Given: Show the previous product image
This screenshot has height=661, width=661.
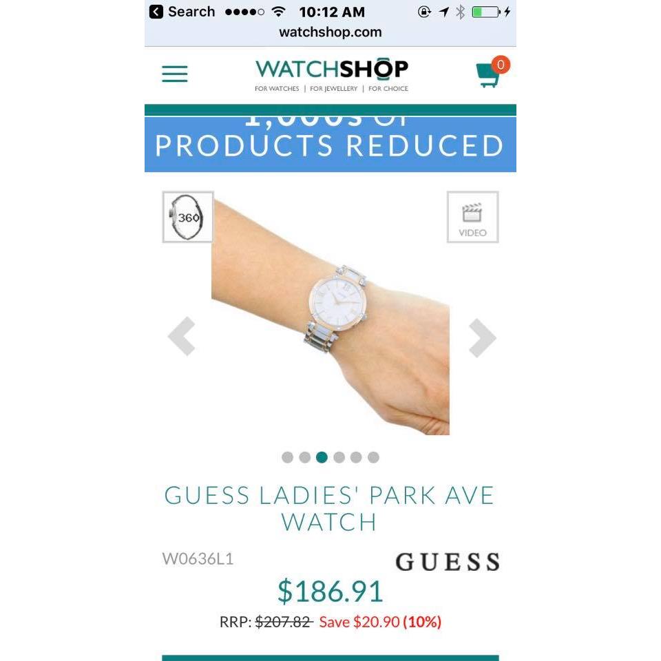Looking at the screenshot, I should (182, 336).
